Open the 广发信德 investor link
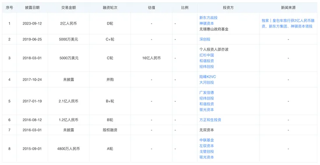Screen dimensions: 320x165 coord(206,93)
